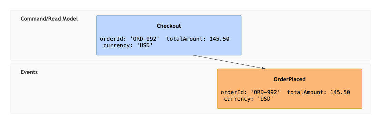Click 'ORD-992' value in Checkout box
This screenshot has height=124, width=381.
tap(142, 39)
